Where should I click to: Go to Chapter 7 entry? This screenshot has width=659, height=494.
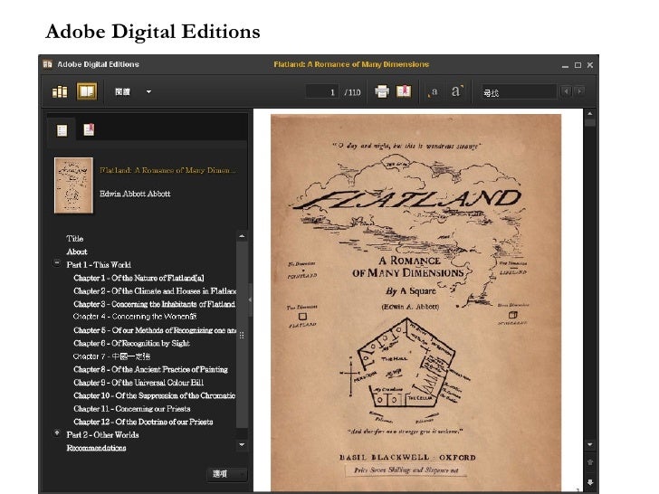(112, 356)
